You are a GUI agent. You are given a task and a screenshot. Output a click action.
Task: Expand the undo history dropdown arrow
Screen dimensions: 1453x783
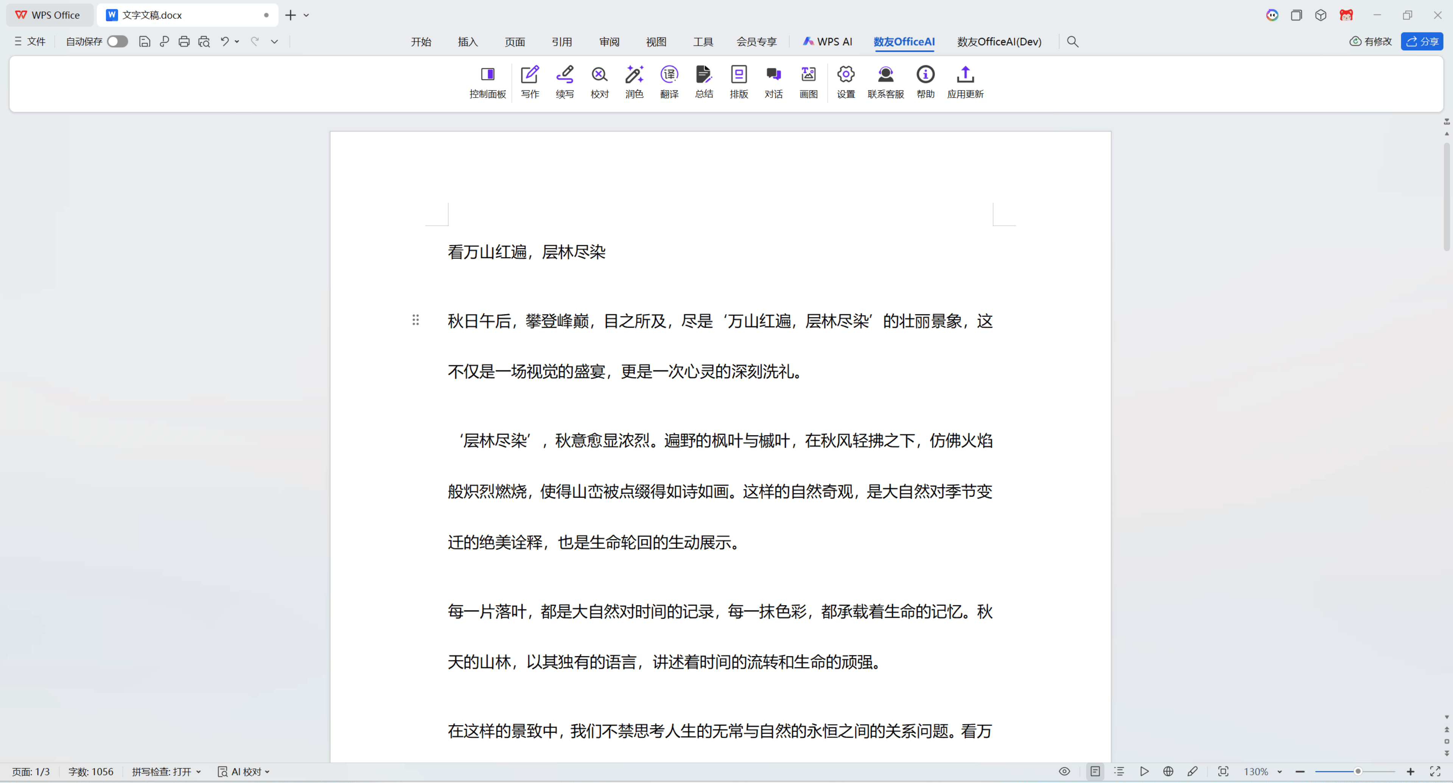tap(236, 41)
